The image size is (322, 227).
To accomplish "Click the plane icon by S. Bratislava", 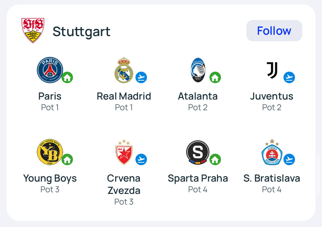I will (x=289, y=160).
